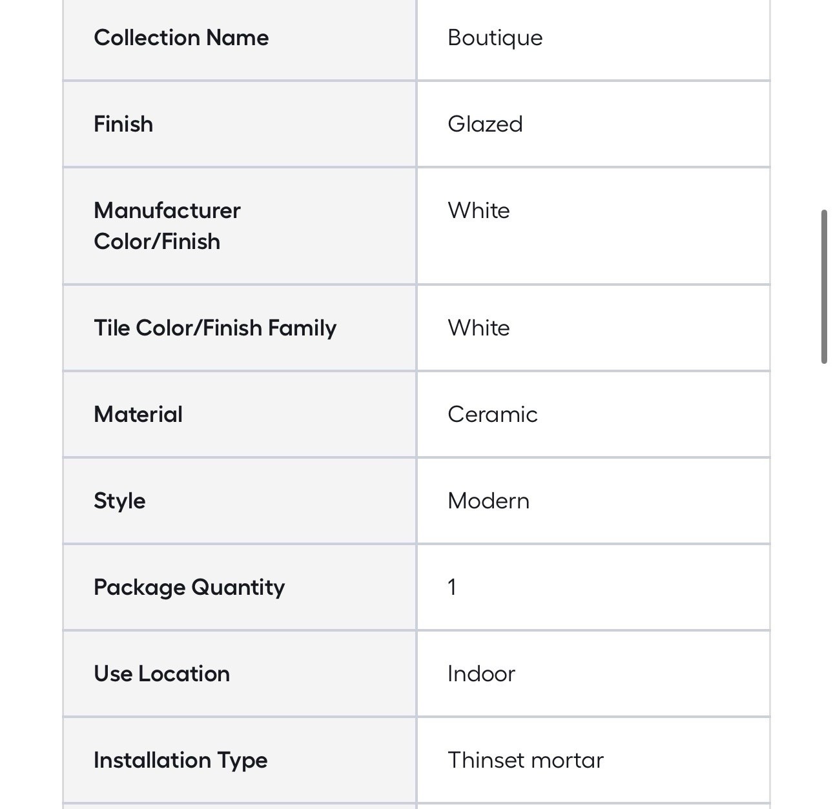
Task: Click the Manufacturer Color/Finish label
Action: 167,226
